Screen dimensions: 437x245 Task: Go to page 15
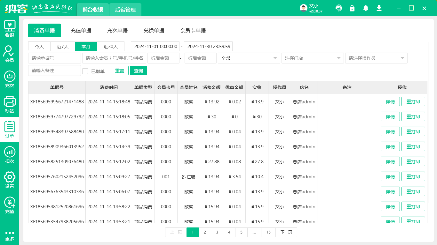pos(268,232)
